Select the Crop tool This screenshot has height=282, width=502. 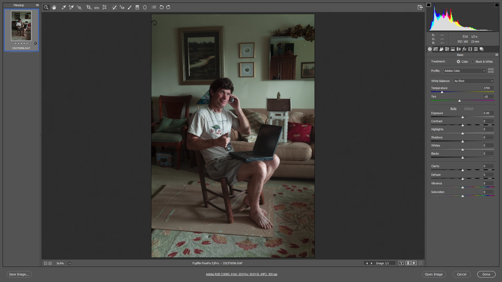tap(88, 7)
